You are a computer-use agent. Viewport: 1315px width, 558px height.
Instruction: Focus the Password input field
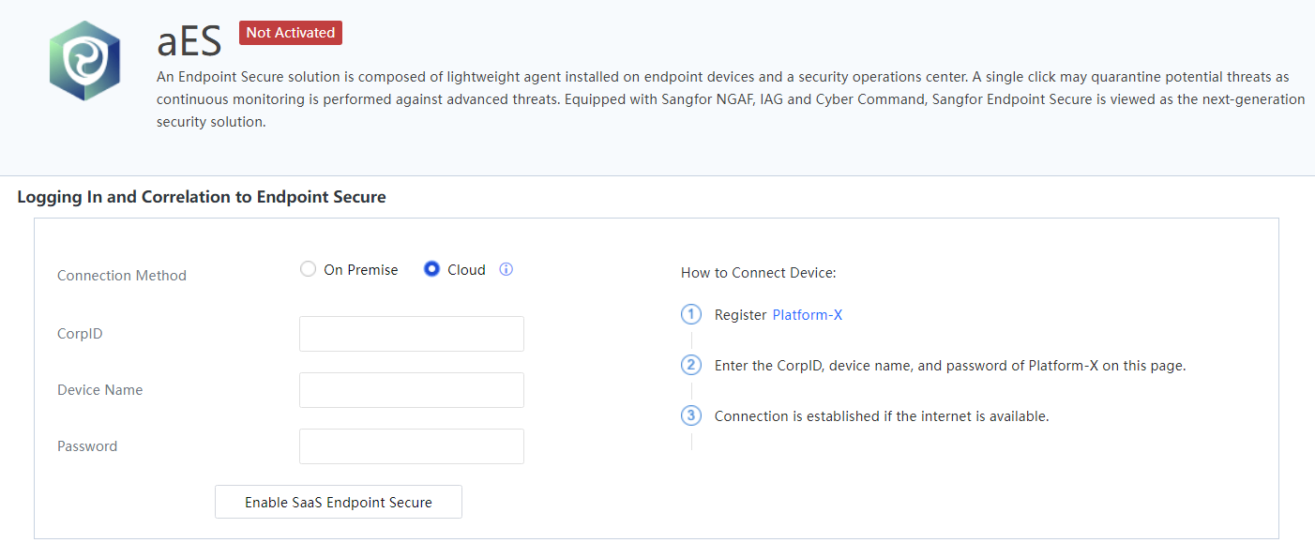point(411,446)
